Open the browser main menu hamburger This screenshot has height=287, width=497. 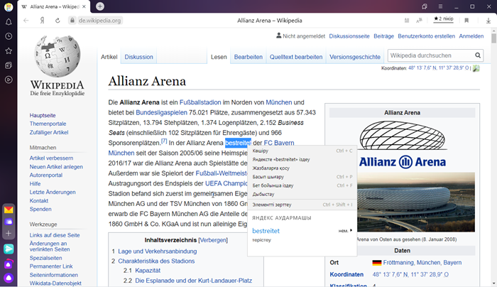[440, 6]
